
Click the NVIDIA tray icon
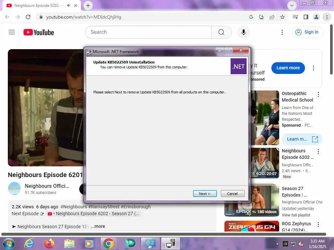point(285,244)
